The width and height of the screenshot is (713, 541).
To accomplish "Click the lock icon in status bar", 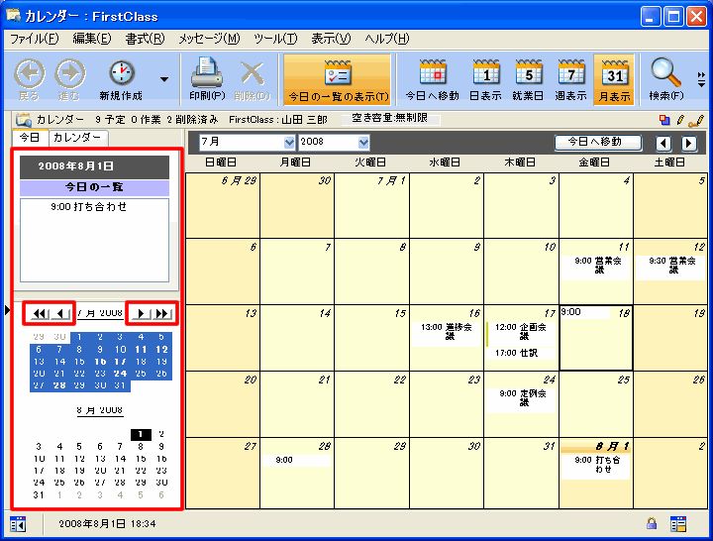I will coord(652,523).
